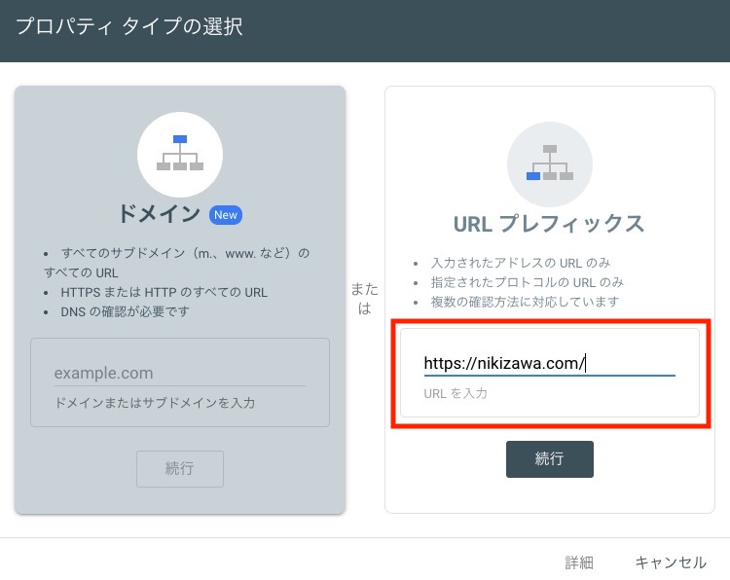This screenshot has width=730, height=580.
Task: Click the ドメインまたはサブドメインを入力 hint text
Action: pos(155,402)
